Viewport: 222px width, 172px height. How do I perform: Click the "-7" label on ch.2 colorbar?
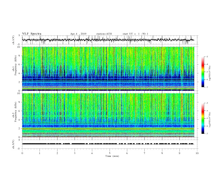[207, 134]
